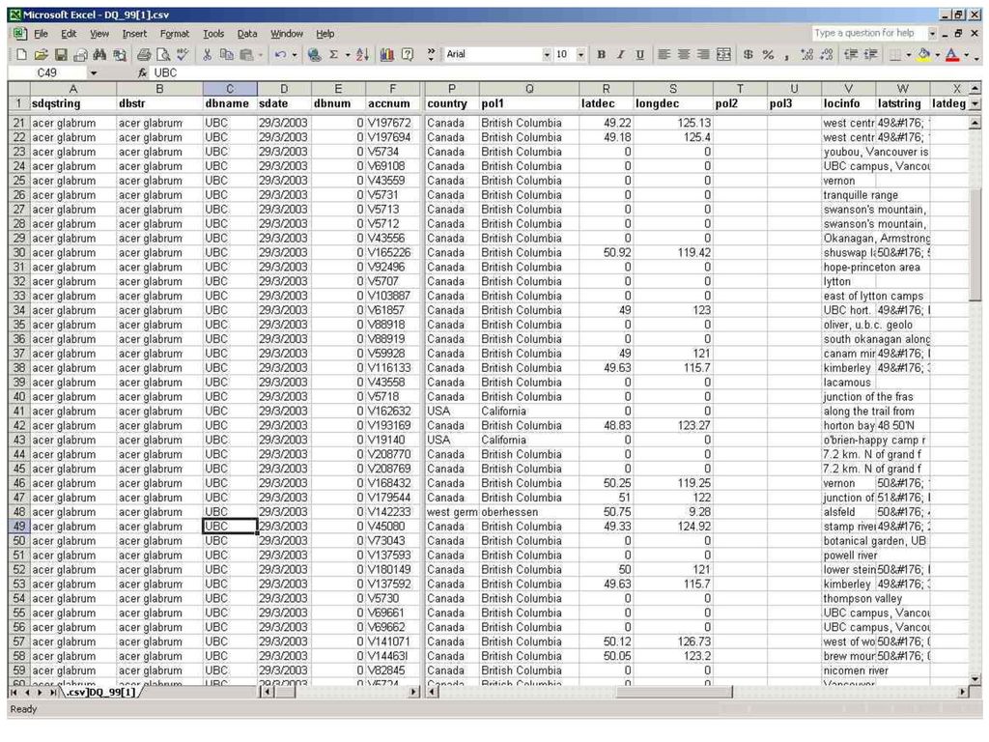Click the Type a question for help box
Viewport: 989px width, 742px height.
pyautogui.click(x=870, y=33)
